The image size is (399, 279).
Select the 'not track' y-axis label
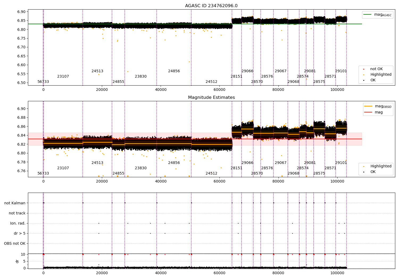click(17, 213)
